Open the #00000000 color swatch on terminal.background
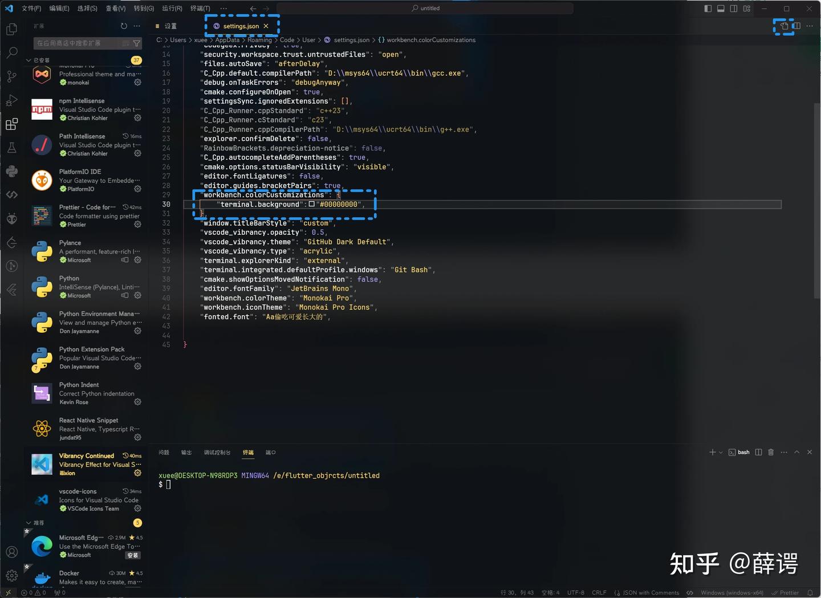The image size is (821, 598). [311, 204]
